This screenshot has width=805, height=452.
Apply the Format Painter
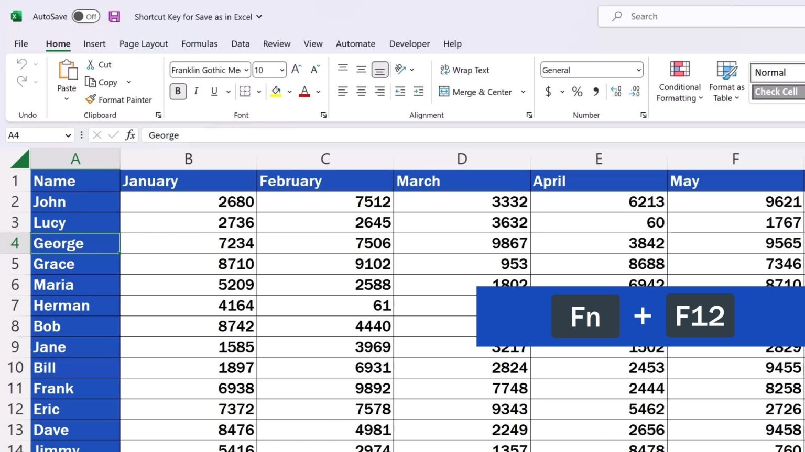click(x=118, y=99)
